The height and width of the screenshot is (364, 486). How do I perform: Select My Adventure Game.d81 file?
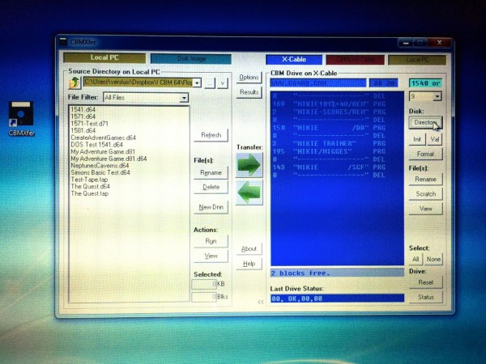pyautogui.click(x=103, y=152)
